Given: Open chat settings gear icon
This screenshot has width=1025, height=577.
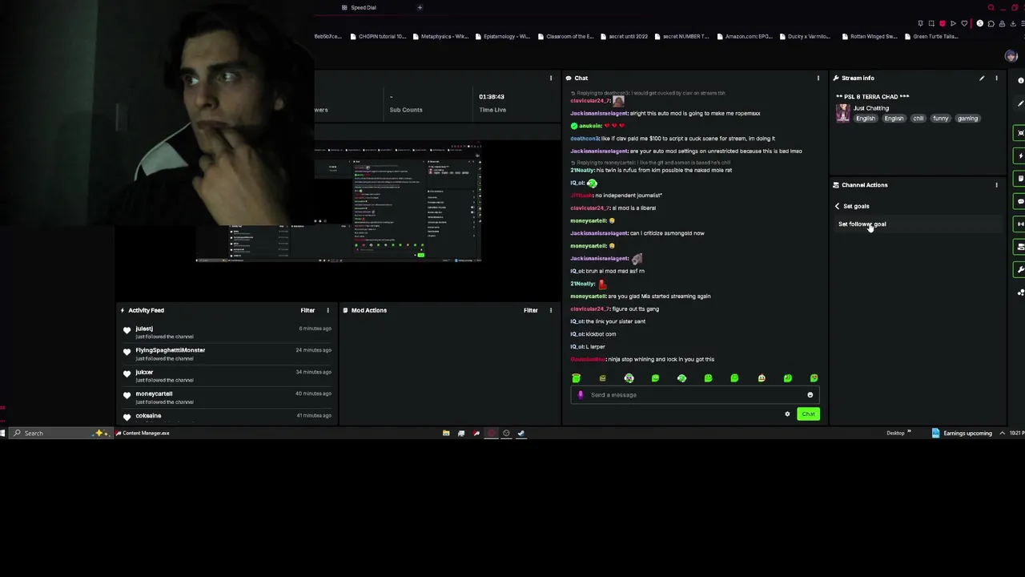Looking at the screenshot, I should click(x=787, y=414).
